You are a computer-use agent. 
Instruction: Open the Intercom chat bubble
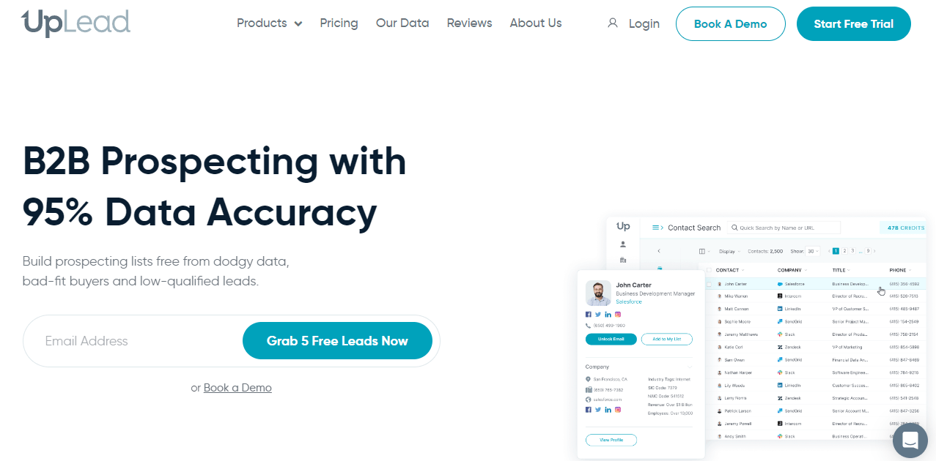tap(910, 440)
